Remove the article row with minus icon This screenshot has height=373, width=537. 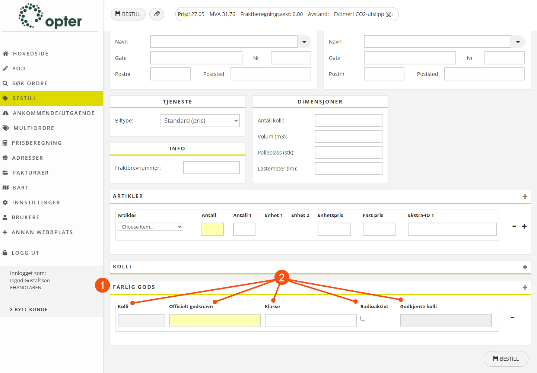click(514, 226)
